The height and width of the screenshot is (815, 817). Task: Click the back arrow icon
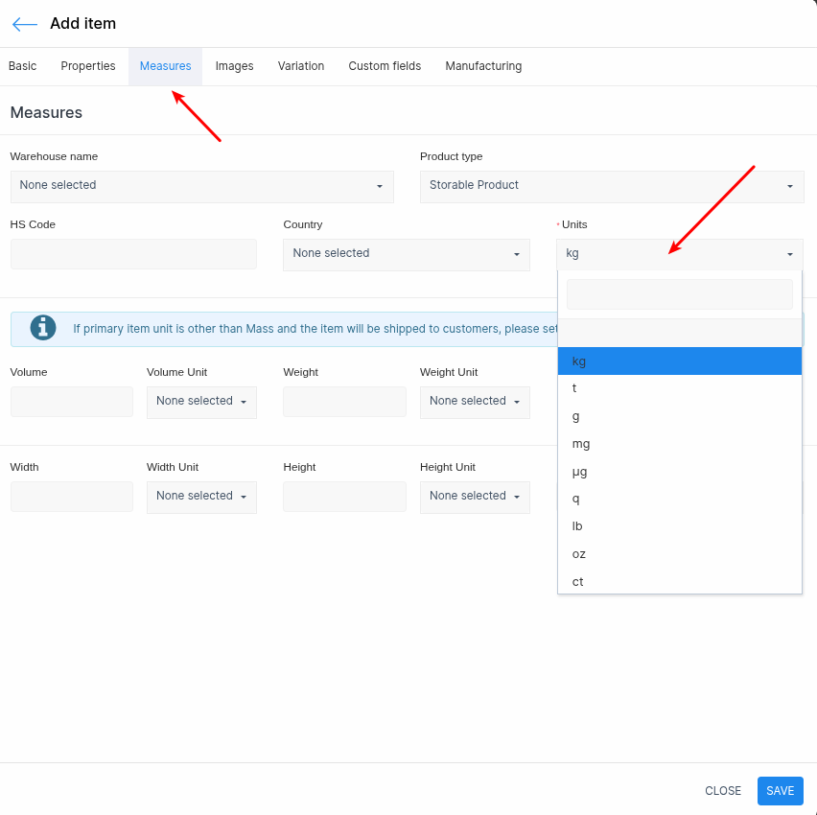tap(24, 24)
